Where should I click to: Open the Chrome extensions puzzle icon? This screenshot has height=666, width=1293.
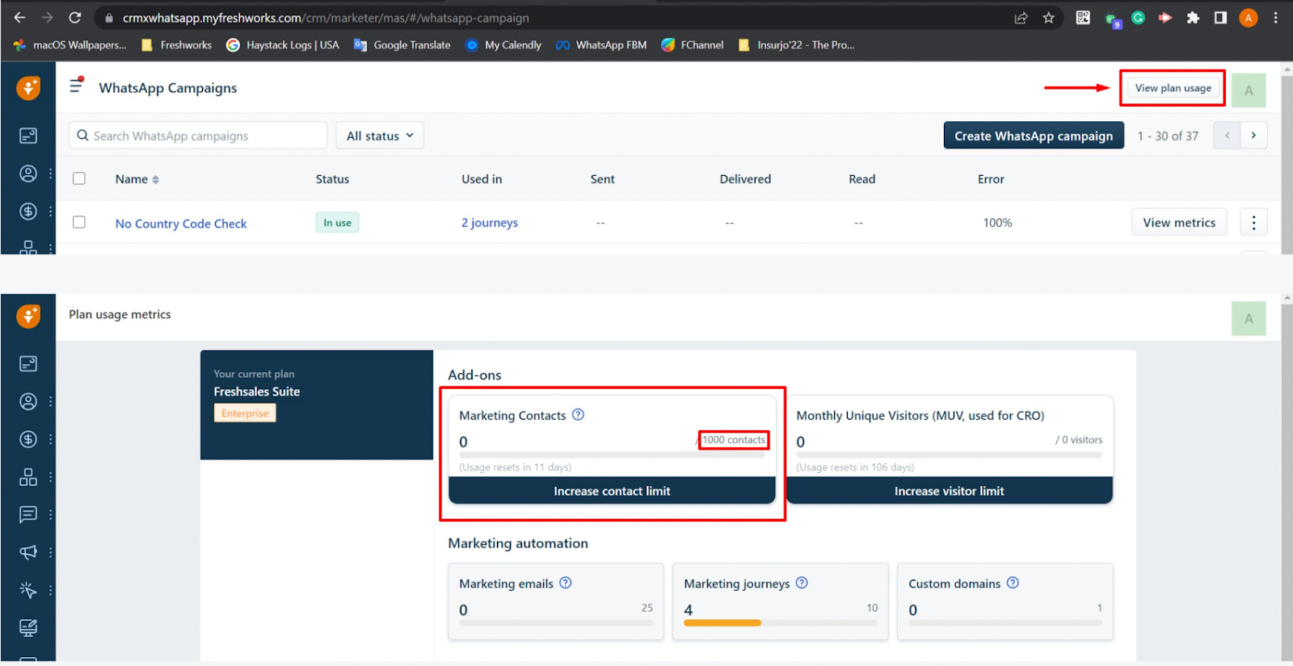tap(1193, 18)
